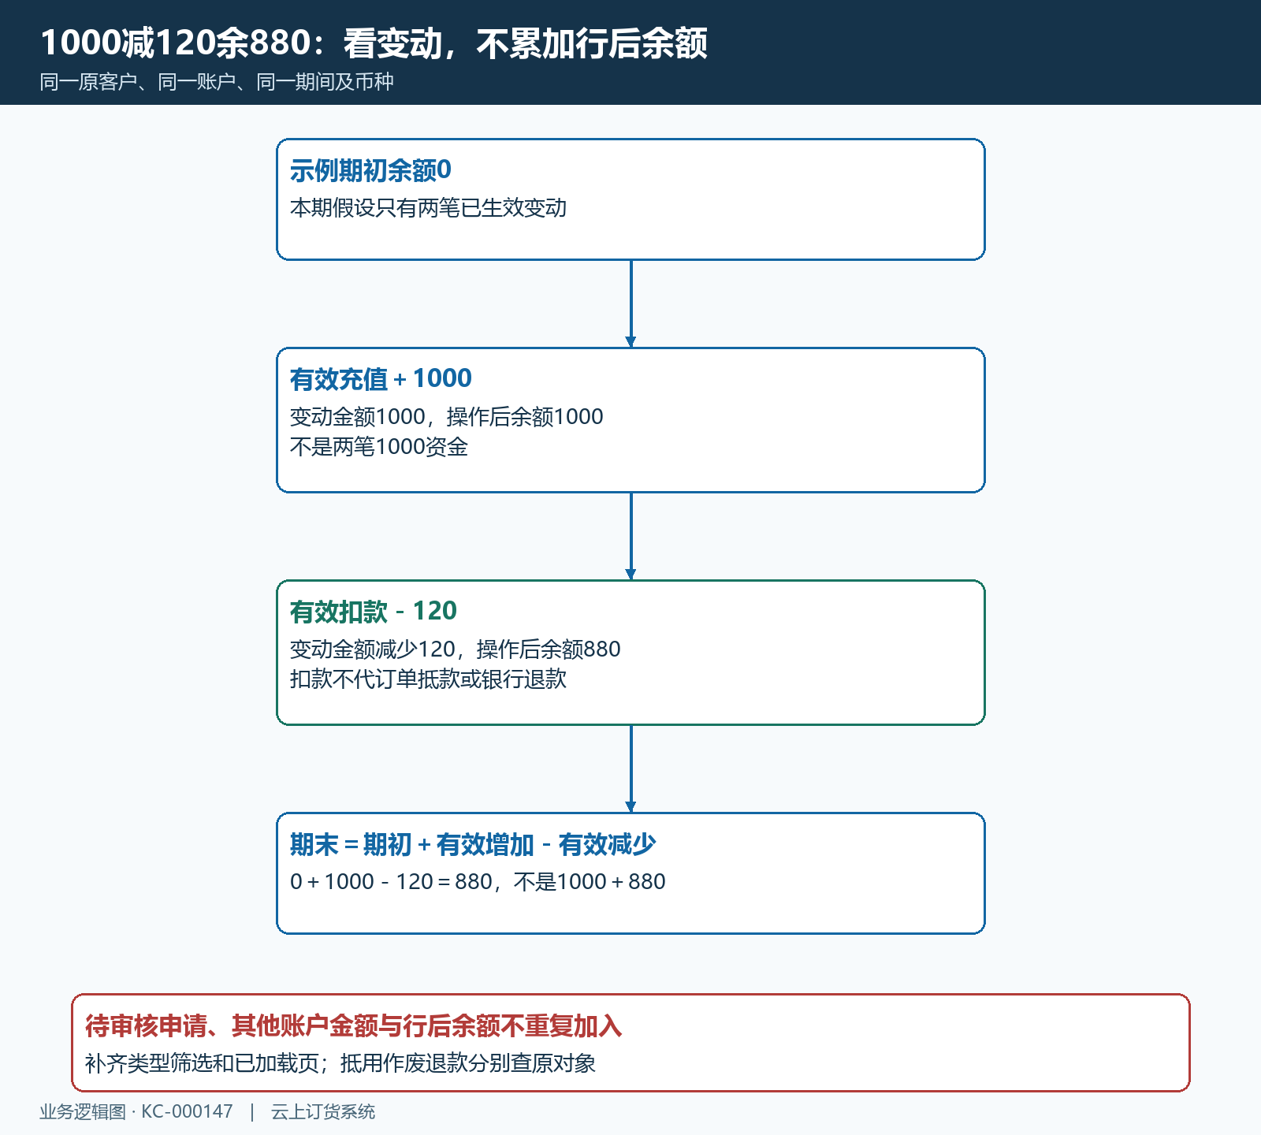Click the title "1000减120余880：看变动，不累加行后余额"
This screenshot has width=1261, height=1135.
tap(374, 43)
